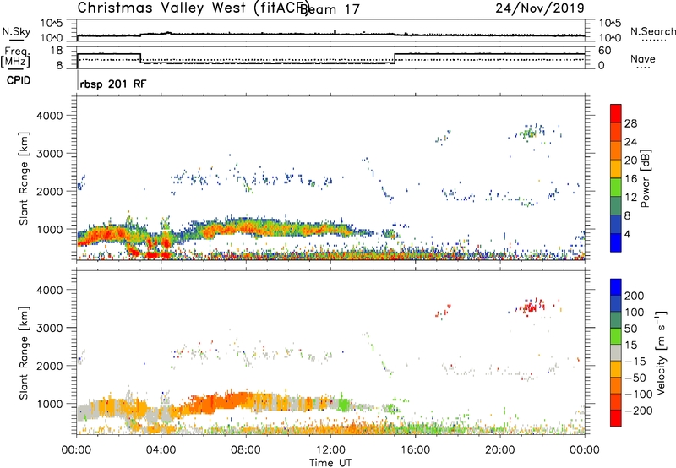676x468 pixels.
Task: Click the 'Power [dB]' color bar label
Action: tap(645, 178)
